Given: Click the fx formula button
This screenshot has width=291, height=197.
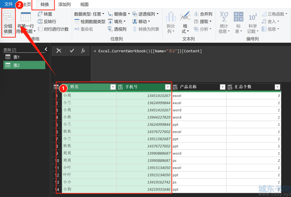Looking at the screenshot, I should click(x=83, y=50).
